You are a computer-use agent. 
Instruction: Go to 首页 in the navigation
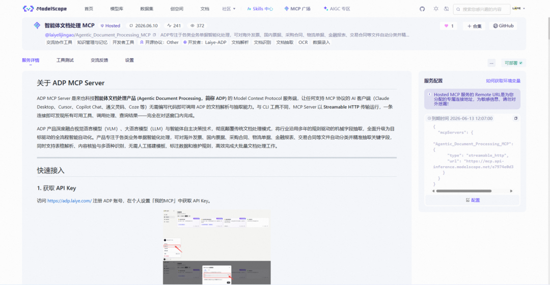(x=89, y=9)
